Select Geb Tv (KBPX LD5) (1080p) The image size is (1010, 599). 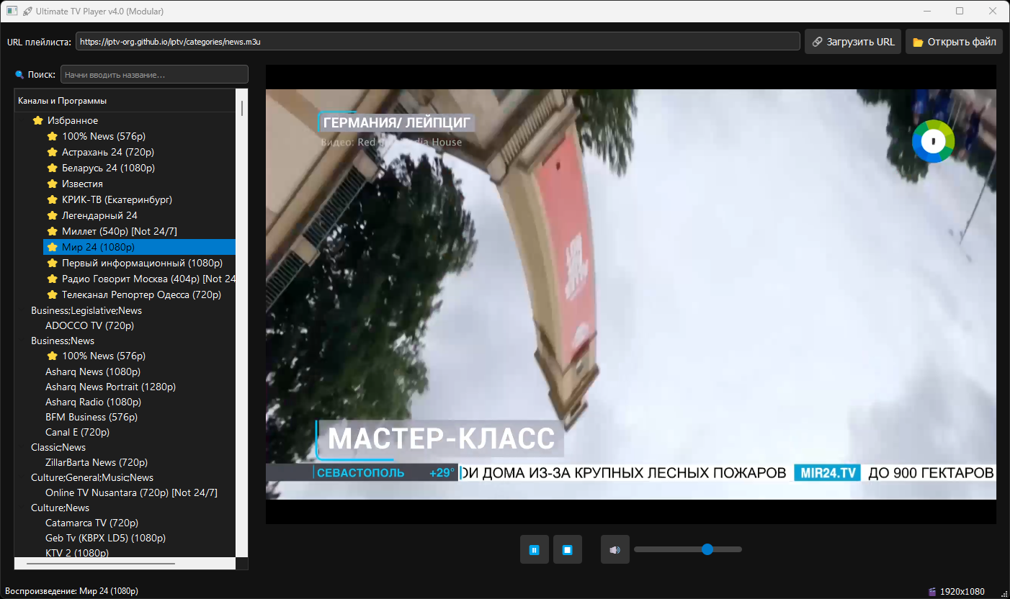pos(105,538)
